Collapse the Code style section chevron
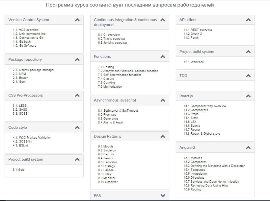Image resolution: width=270 pixels, height=201 pixels. [77, 127]
